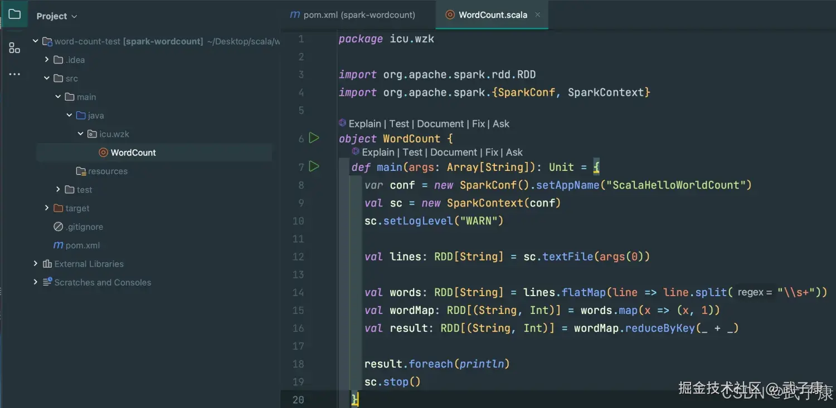Screen dimensions: 836x408
Task: Click Fix link above def main
Action: [x=492, y=152]
